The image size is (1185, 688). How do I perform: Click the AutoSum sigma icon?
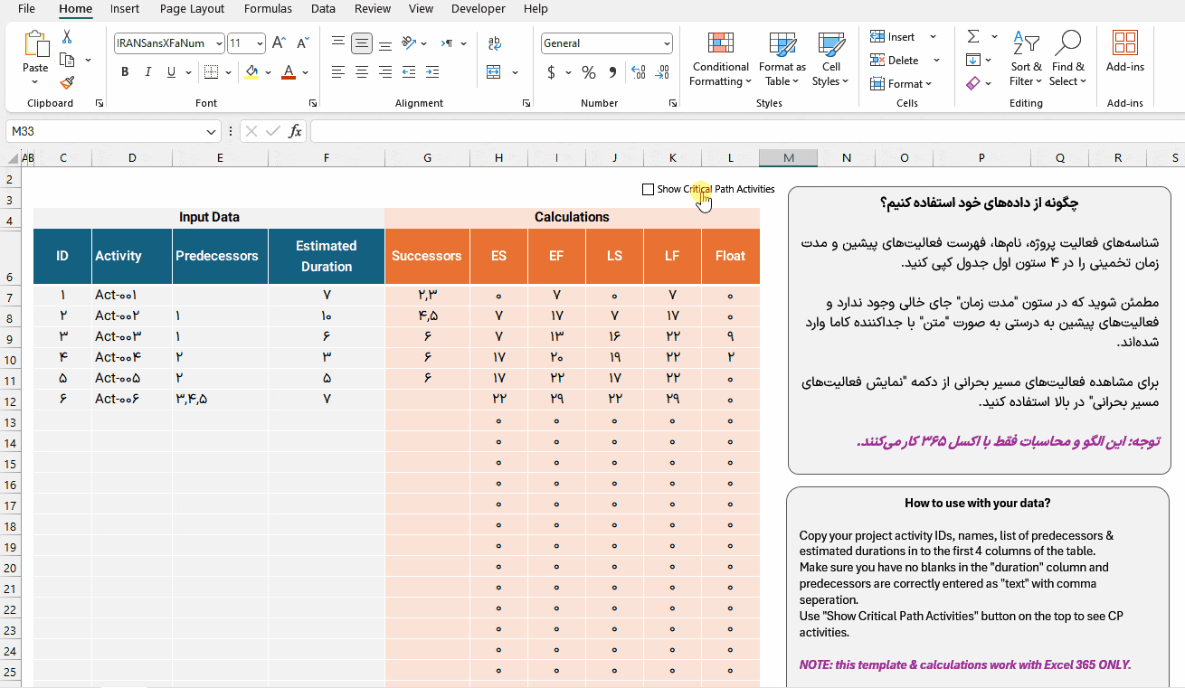pyautogui.click(x=973, y=37)
